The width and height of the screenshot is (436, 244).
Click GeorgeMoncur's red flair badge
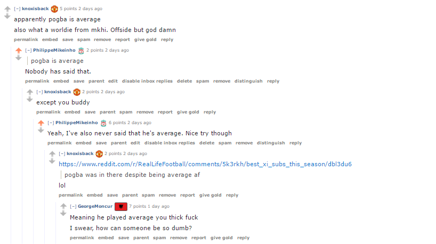pos(121,207)
